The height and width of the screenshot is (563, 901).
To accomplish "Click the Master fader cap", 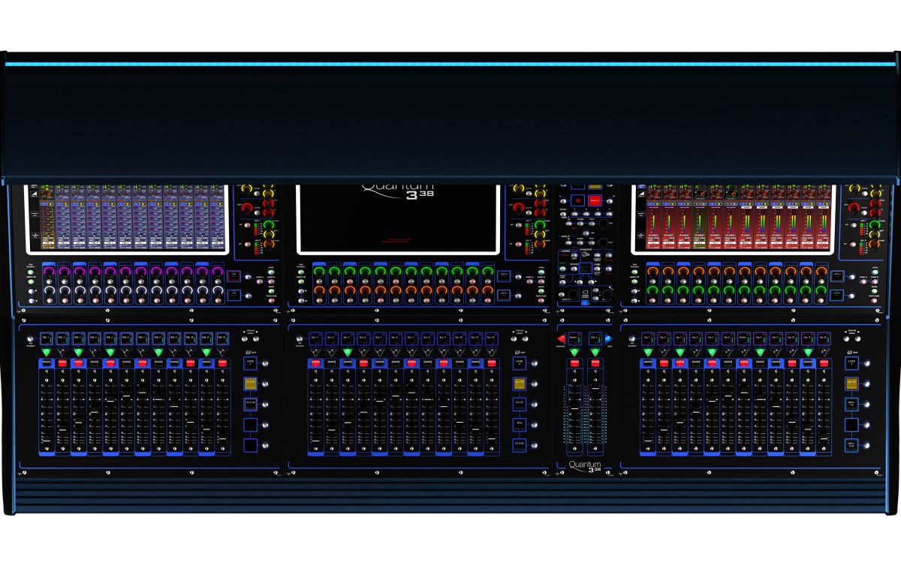I will pos(574,408).
